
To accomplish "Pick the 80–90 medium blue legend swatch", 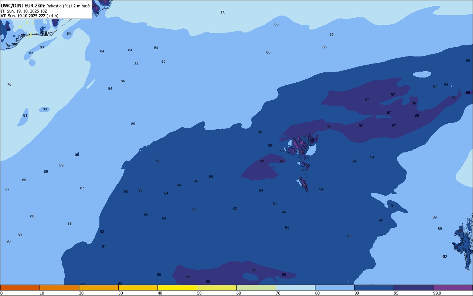I will (x=335, y=288).
